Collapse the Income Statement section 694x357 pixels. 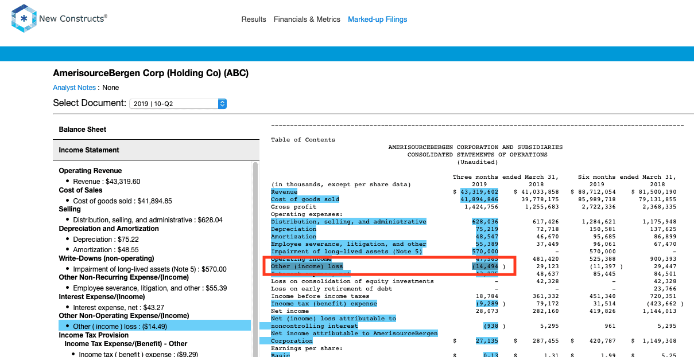coord(156,150)
